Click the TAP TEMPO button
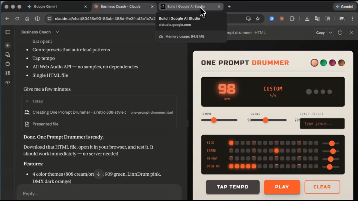Viewport: 358px width, 201px height. click(233, 187)
